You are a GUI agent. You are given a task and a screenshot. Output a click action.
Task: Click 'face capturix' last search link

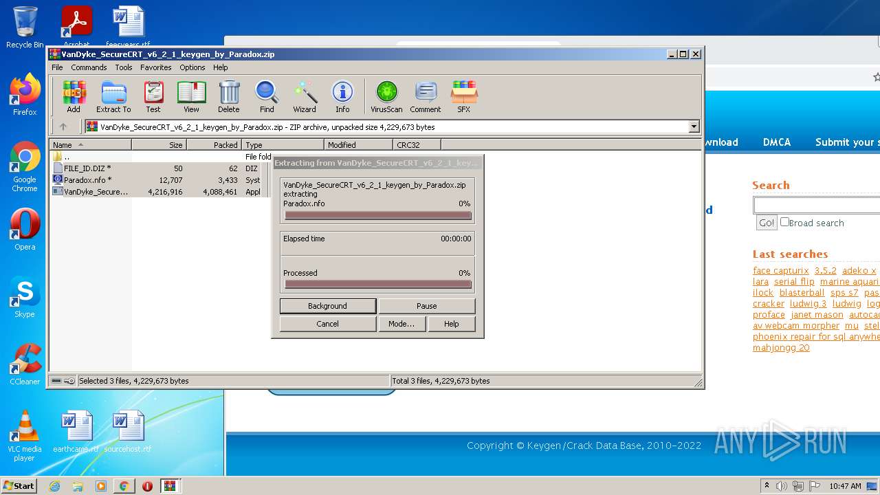[781, 270]
